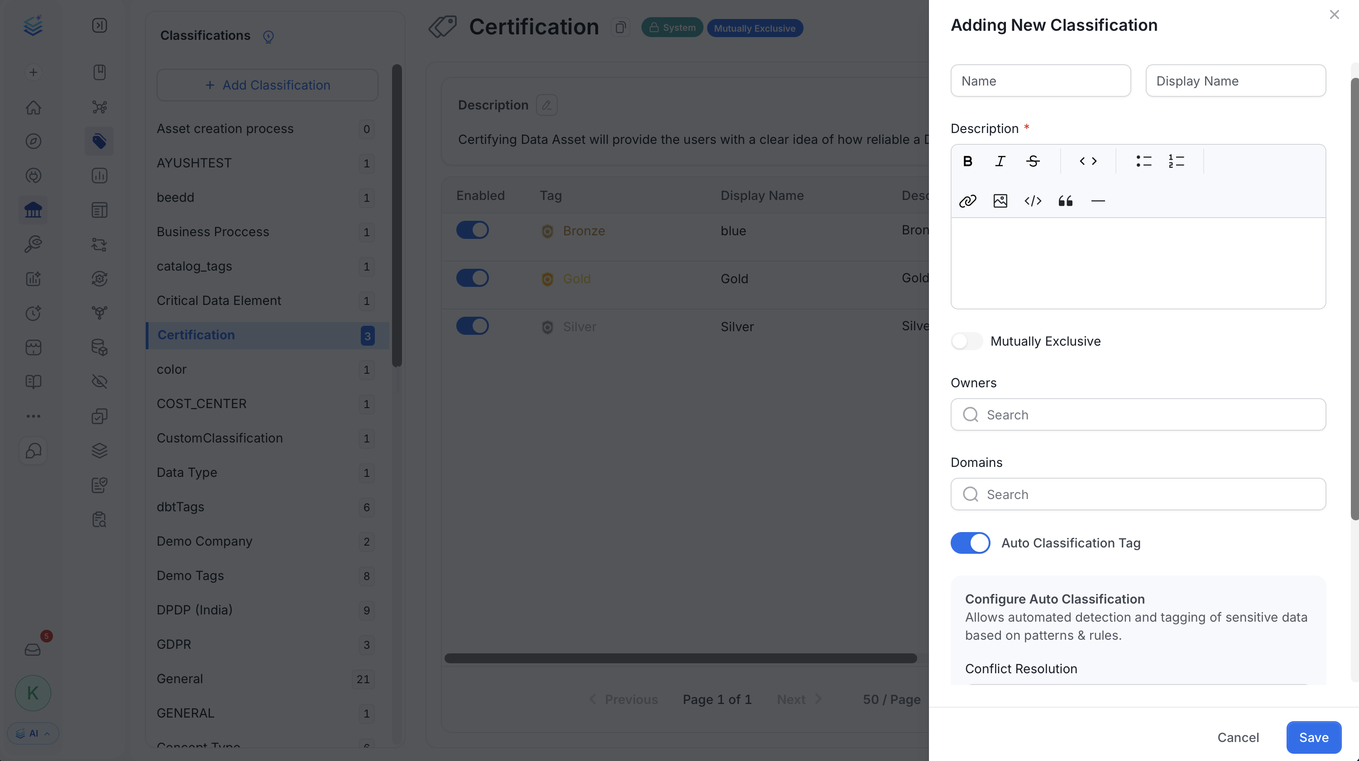
Task: Copy the Certification name using copy icon
Action: [620, 28]
